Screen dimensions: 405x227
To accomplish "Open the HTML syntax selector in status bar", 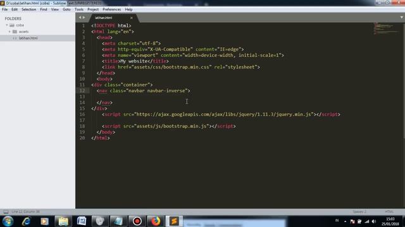I will click(389, 212).
